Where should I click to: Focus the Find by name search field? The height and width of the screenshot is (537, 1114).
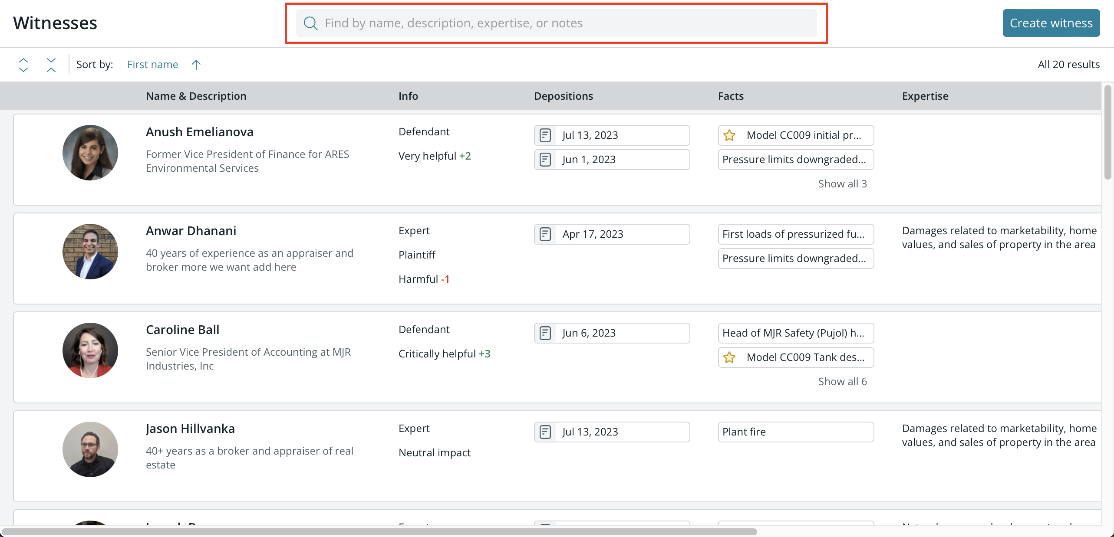[556, 23]
